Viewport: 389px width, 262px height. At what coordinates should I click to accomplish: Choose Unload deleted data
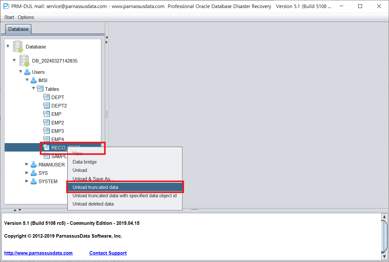pos(125,204)
